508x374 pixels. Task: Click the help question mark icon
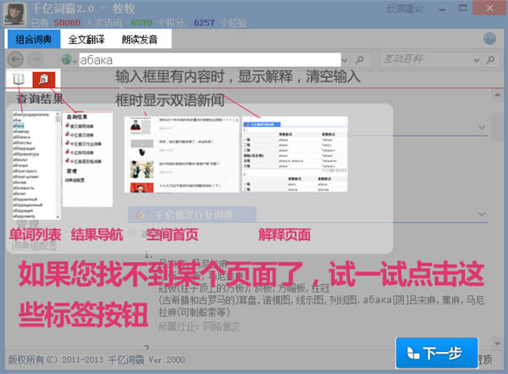click(489, 39)
